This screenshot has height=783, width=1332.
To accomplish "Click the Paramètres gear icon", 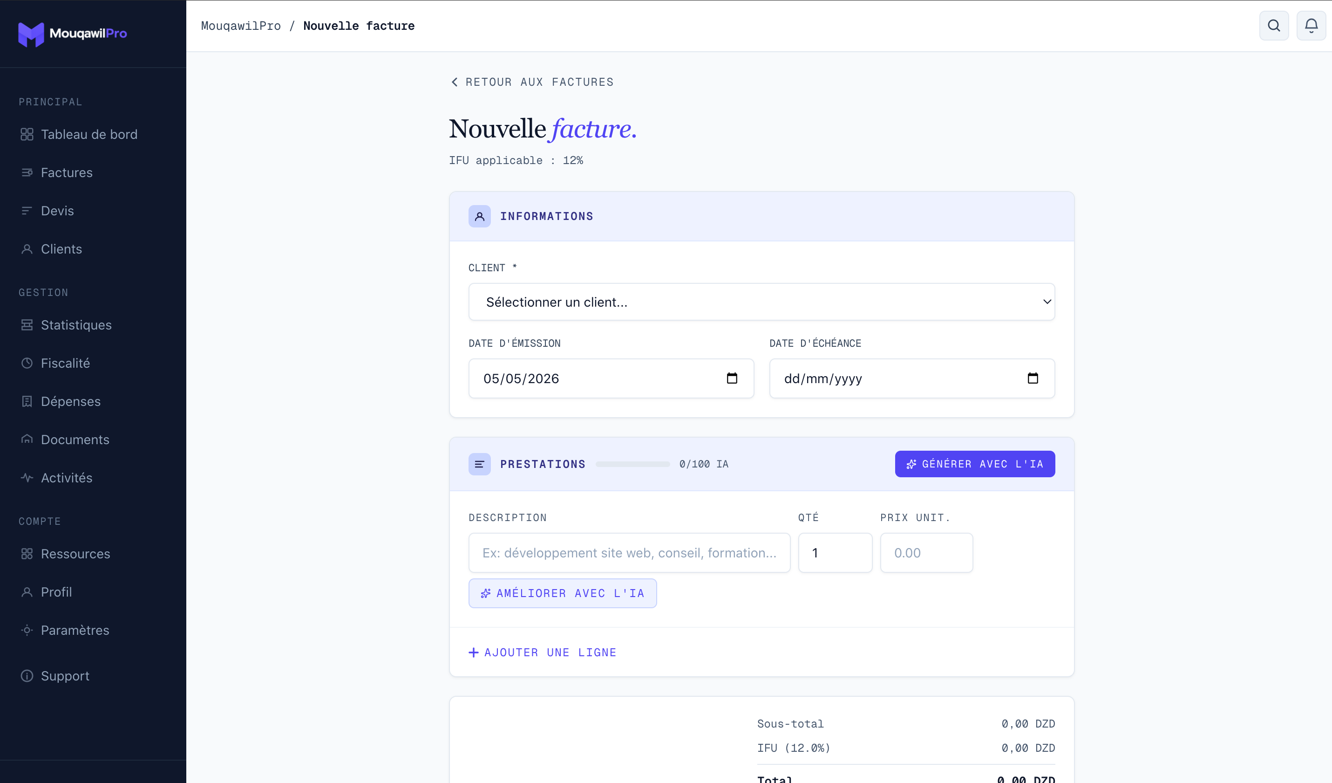I will tap(27, 630).
